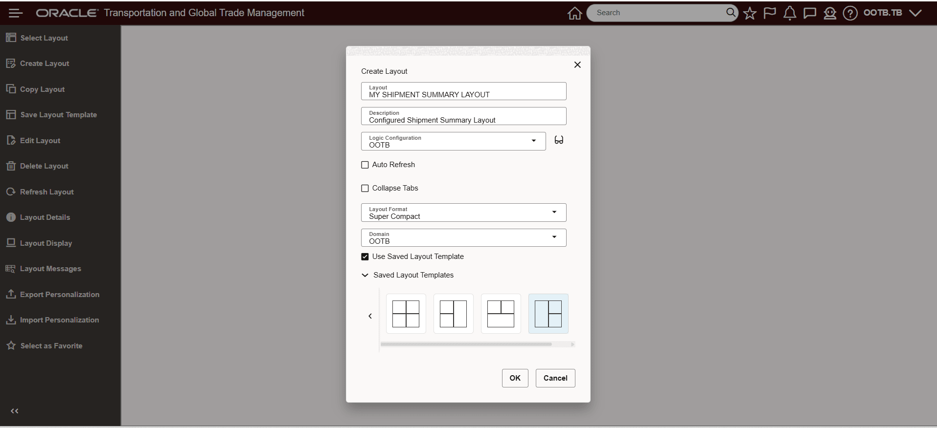Open Help question mark icon
This screenshot has height=428, width=937.
click(850, 13)
